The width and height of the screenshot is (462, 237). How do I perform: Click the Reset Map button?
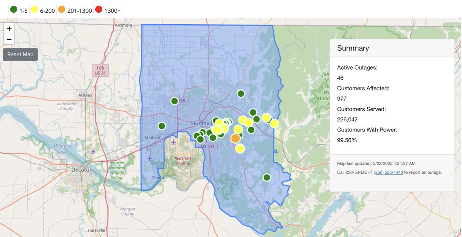(20, 54)
